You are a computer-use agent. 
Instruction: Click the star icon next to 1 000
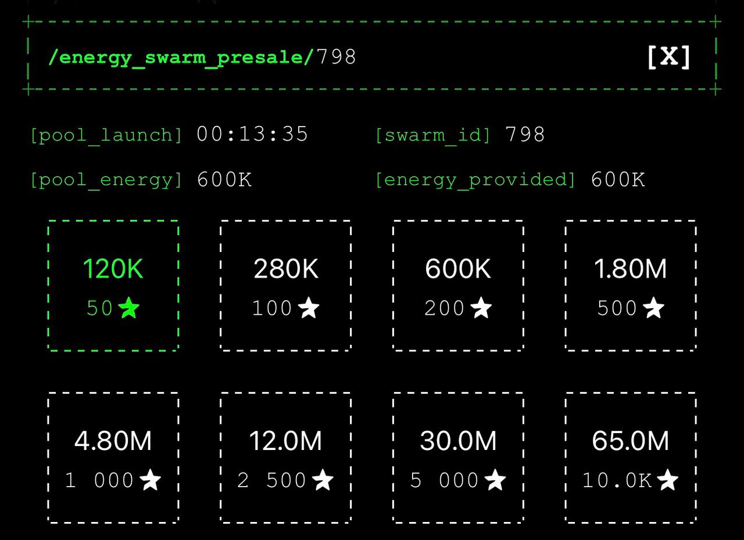pos(151,480)
